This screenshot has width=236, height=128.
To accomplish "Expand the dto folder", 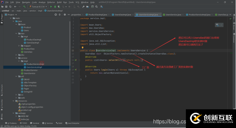I will coord(16,55).
